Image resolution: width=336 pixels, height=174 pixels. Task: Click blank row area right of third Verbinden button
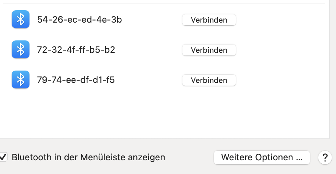click(x=281, y=80)
